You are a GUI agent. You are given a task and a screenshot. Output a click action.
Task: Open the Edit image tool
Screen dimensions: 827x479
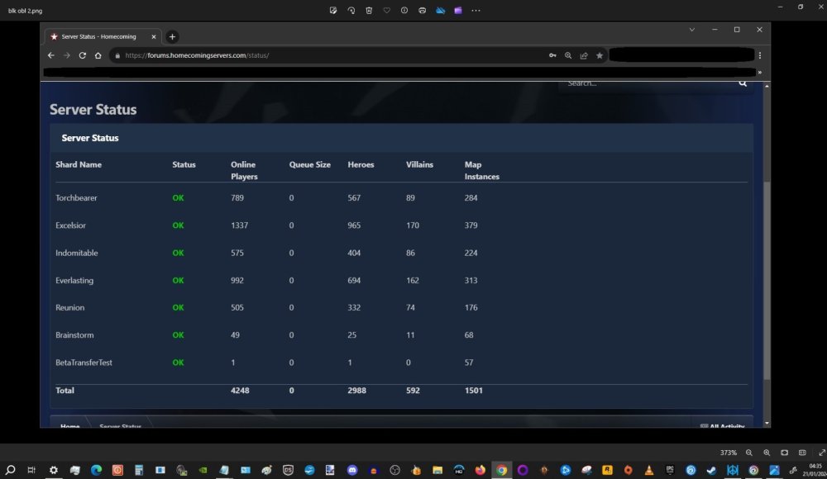333,11
